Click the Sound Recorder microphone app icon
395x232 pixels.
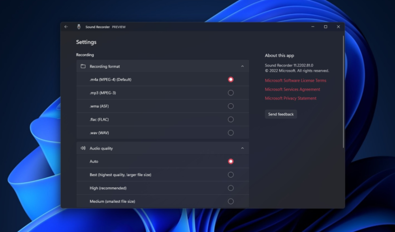79,27
